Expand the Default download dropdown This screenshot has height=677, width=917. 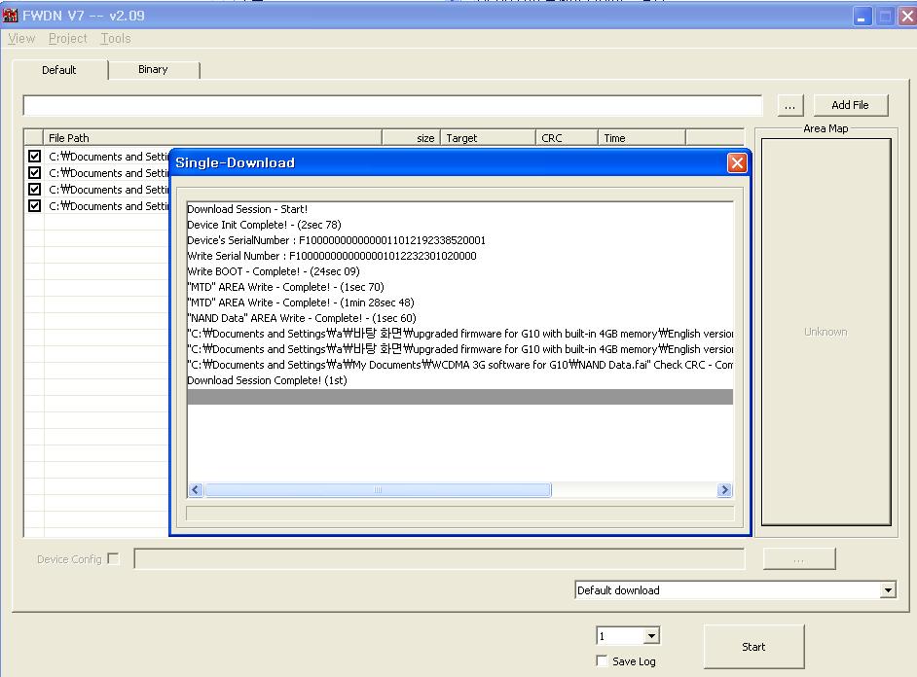pyautogui.click(x=887, y=590)
